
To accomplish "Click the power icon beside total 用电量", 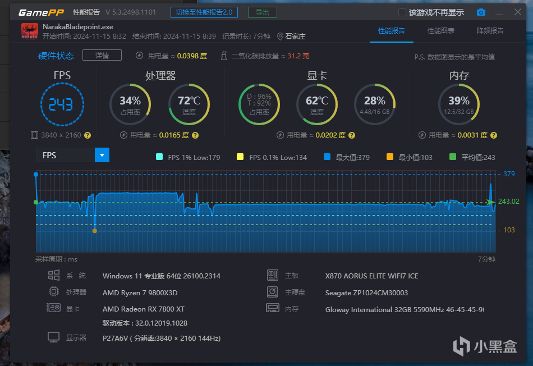I will [139, 56].
